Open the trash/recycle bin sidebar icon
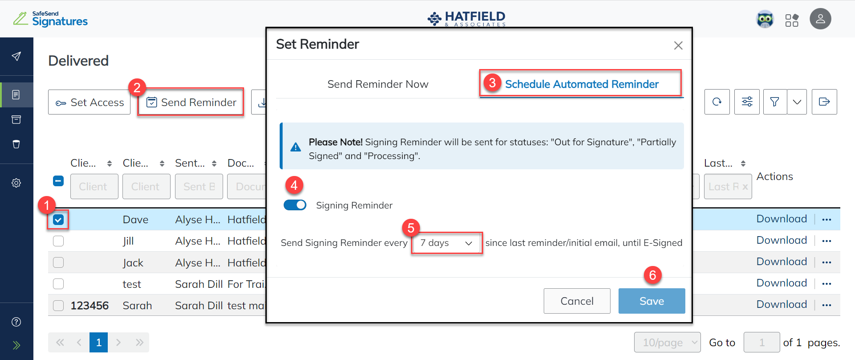 (x=16, y=144)
